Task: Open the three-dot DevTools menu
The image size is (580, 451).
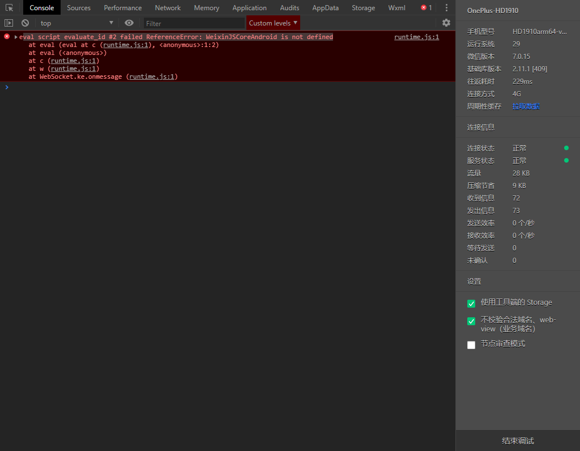Action: [446, 8]
